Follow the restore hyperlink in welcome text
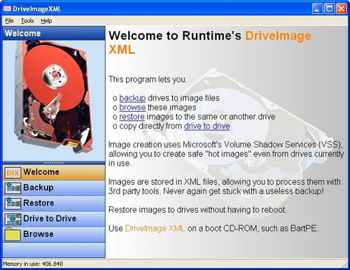The width and height of the screenshot is (350, 270). pyautogui.click(x=132, y=117)
